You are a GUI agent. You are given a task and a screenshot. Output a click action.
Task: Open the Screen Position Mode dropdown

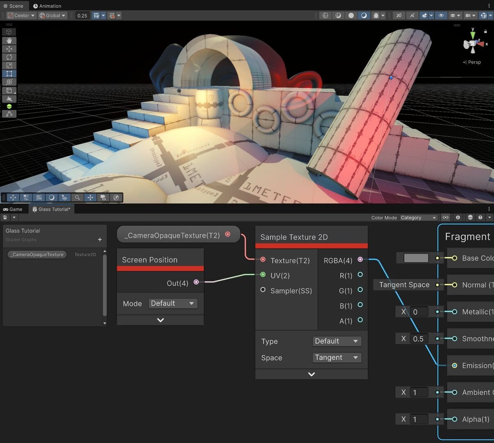point(173,304)
